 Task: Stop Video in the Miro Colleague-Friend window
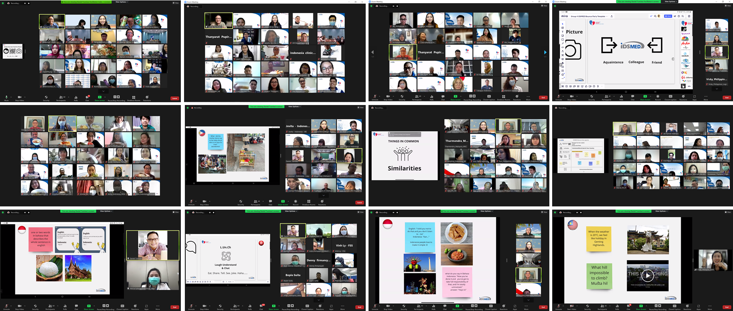coord(571,97)
